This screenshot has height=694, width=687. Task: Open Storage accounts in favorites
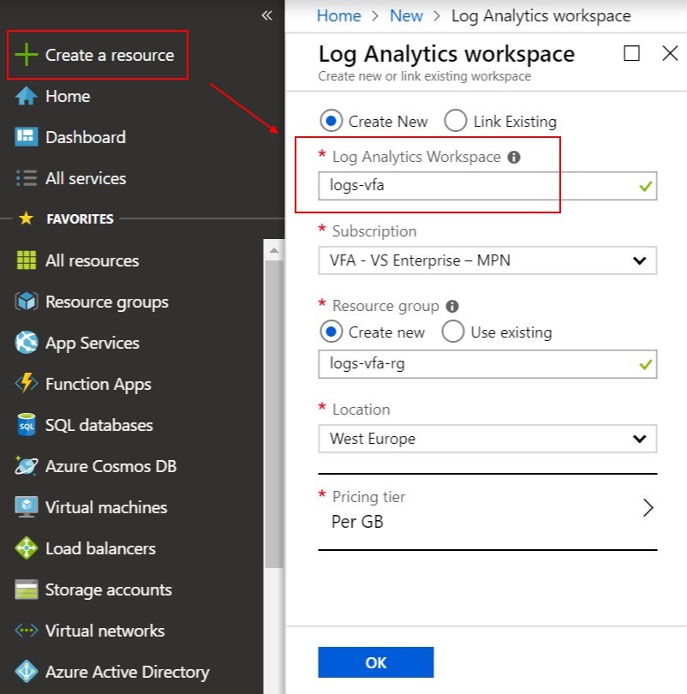tap(109, 589)
